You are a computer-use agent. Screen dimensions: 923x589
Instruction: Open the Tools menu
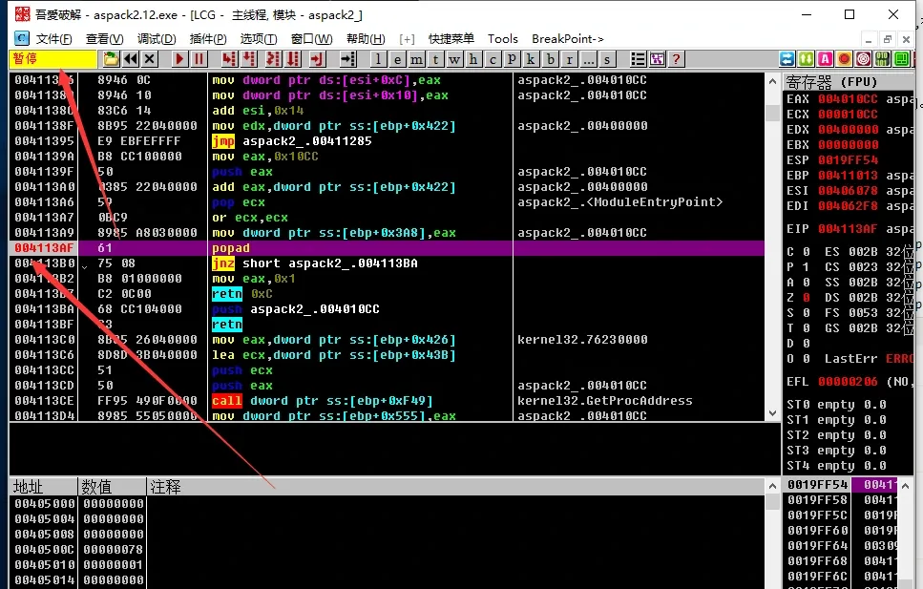pos(503,39)
